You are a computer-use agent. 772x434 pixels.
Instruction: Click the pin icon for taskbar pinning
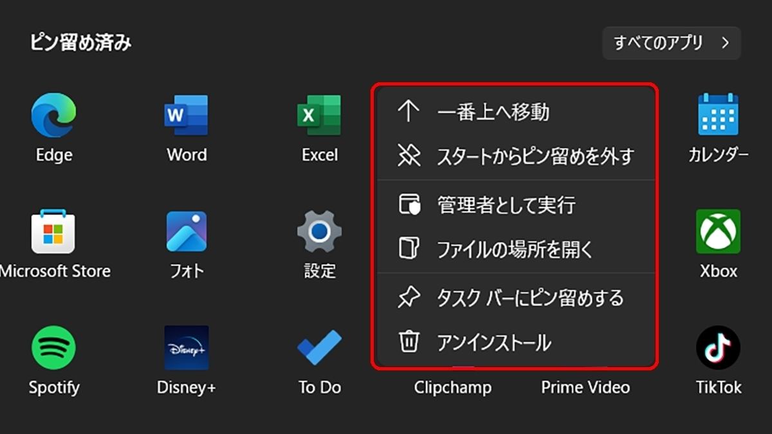(x=409, y=298)
